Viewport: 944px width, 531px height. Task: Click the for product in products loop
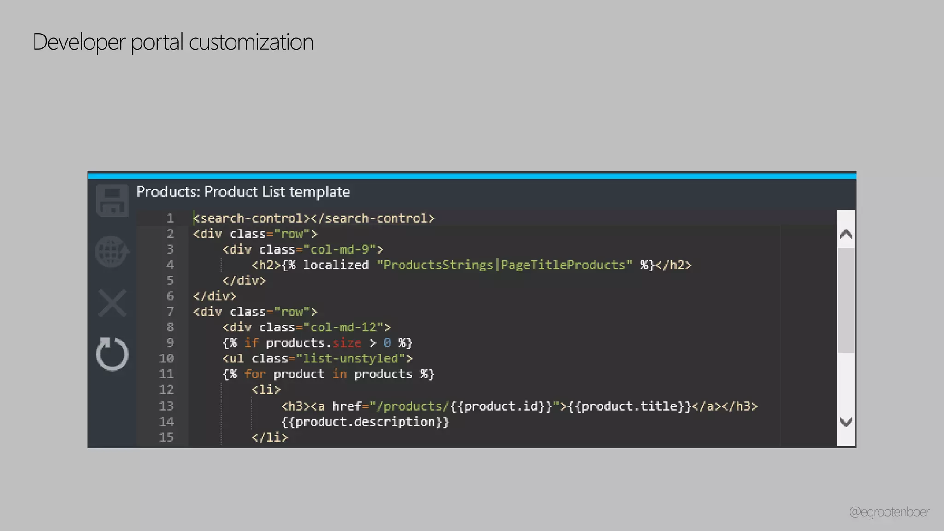pos(328,374)
